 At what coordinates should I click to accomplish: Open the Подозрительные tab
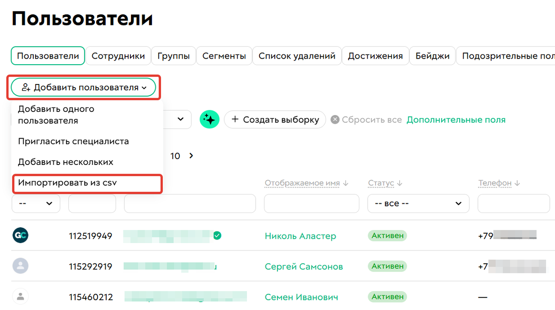[506, 56]
